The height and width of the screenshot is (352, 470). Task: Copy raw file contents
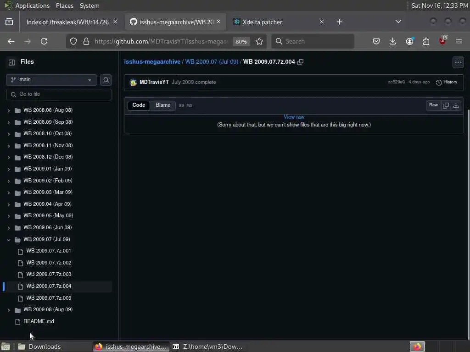tap(446, 105)
